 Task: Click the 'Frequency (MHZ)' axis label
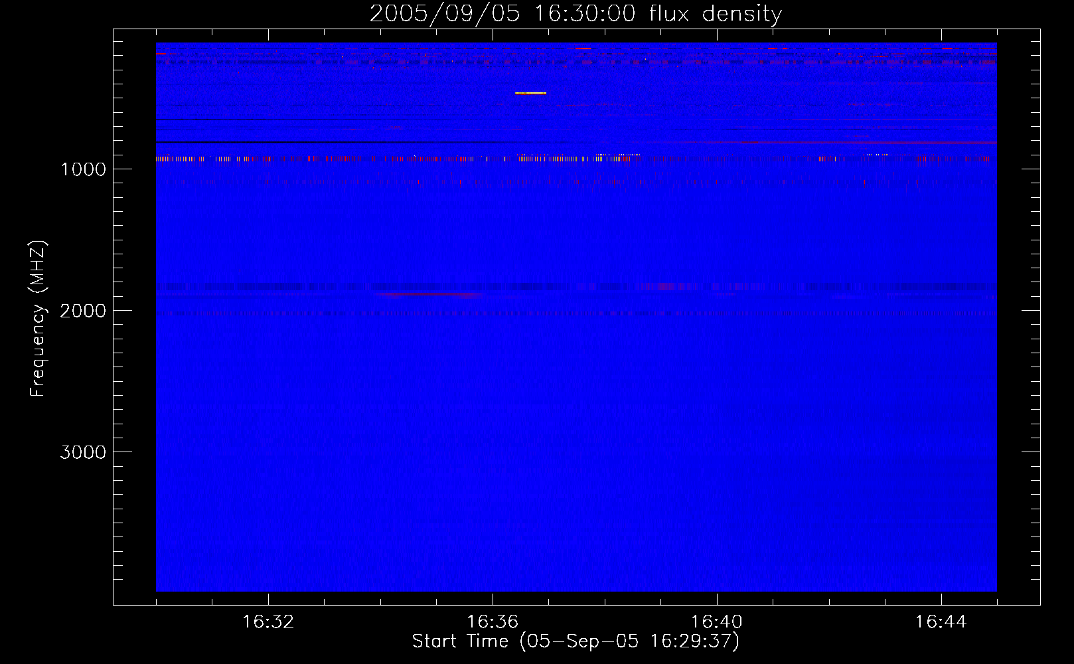(38, 319)
